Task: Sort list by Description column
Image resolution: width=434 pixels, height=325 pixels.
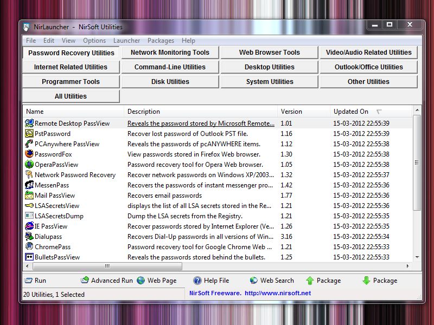Action: tap(201, 112)
